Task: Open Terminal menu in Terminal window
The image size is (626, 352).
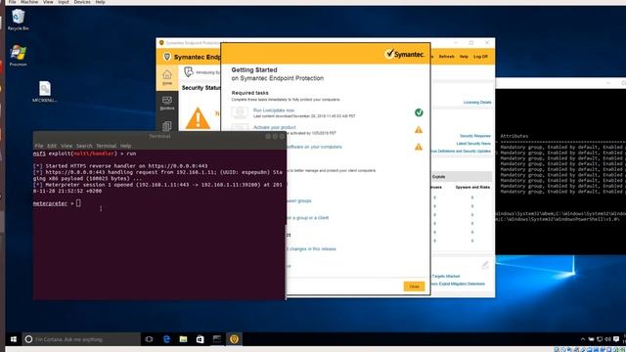Action: click(107, 146)
